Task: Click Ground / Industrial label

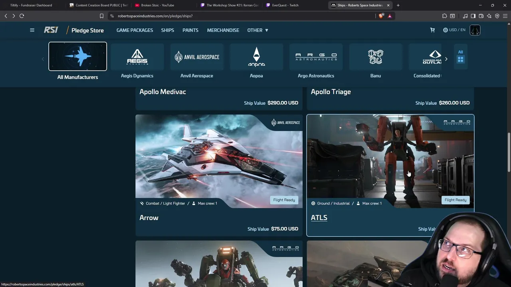Action: (333, 203)
